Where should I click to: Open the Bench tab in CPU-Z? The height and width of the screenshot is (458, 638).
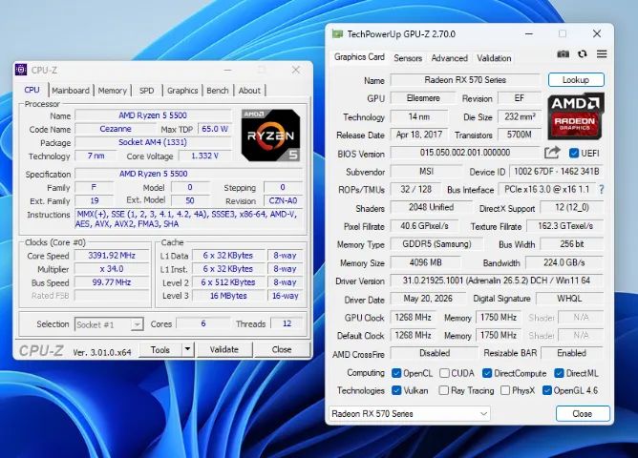pos(217,91)
